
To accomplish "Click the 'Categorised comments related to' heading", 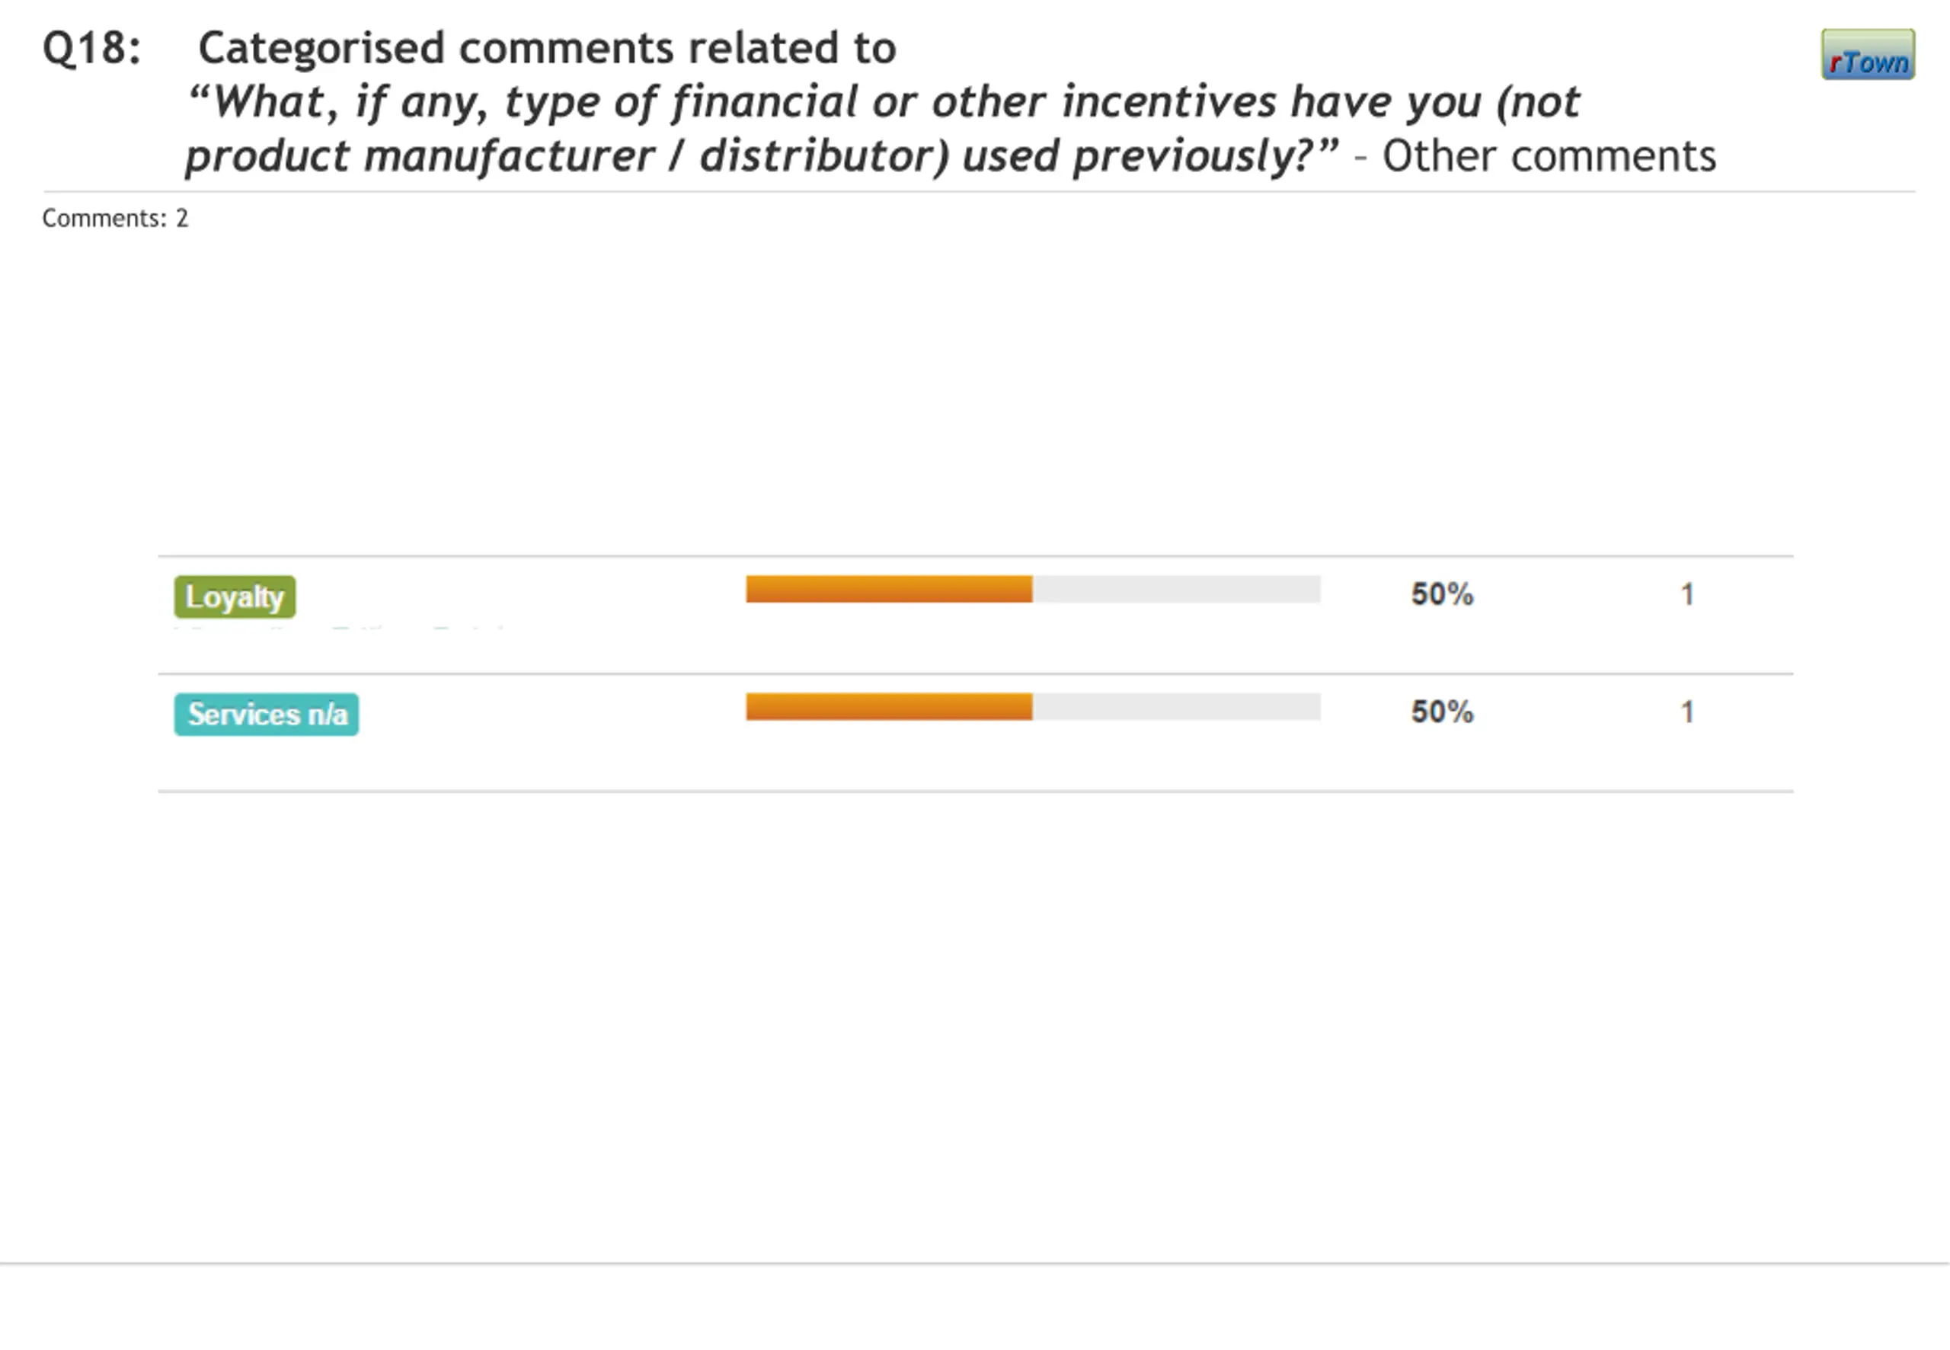I will coord(546,48).
